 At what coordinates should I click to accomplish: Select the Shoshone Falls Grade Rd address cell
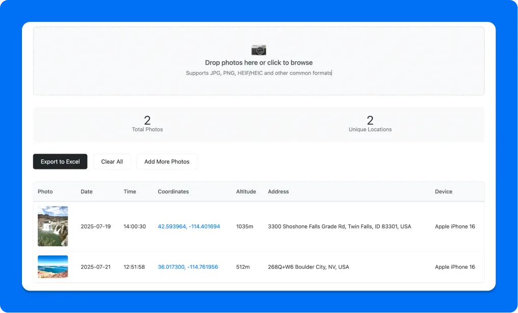click(x=340, y=226)
